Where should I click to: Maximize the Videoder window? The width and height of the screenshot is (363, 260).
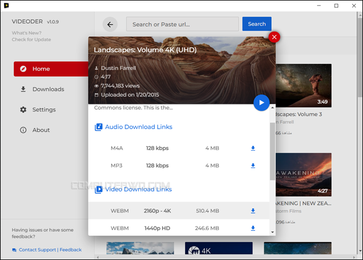point(336,6)
